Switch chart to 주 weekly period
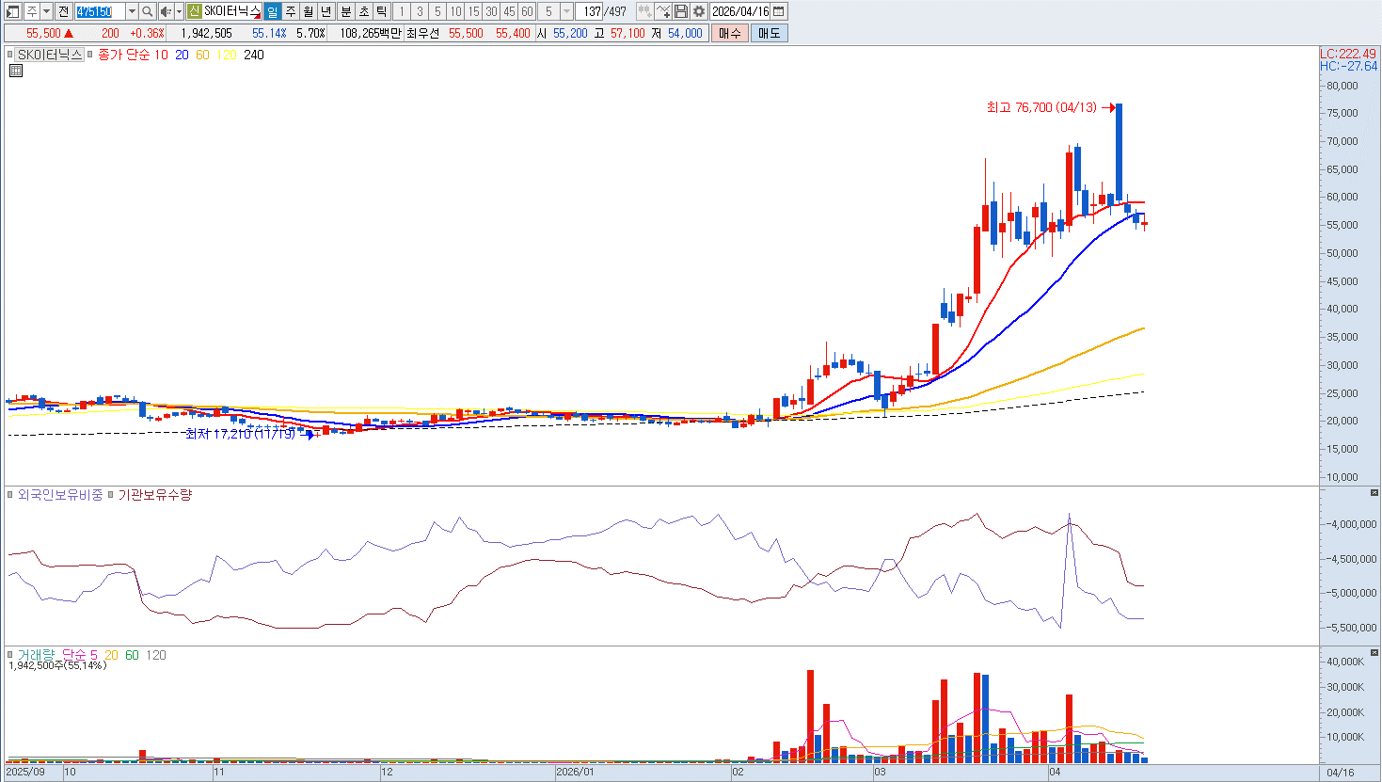The width and height of the screenshot is (1382, 782). click(x=291, y=11)
